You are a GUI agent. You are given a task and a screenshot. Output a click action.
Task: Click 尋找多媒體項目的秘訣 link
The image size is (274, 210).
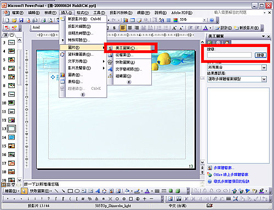(x=231, y=181)
